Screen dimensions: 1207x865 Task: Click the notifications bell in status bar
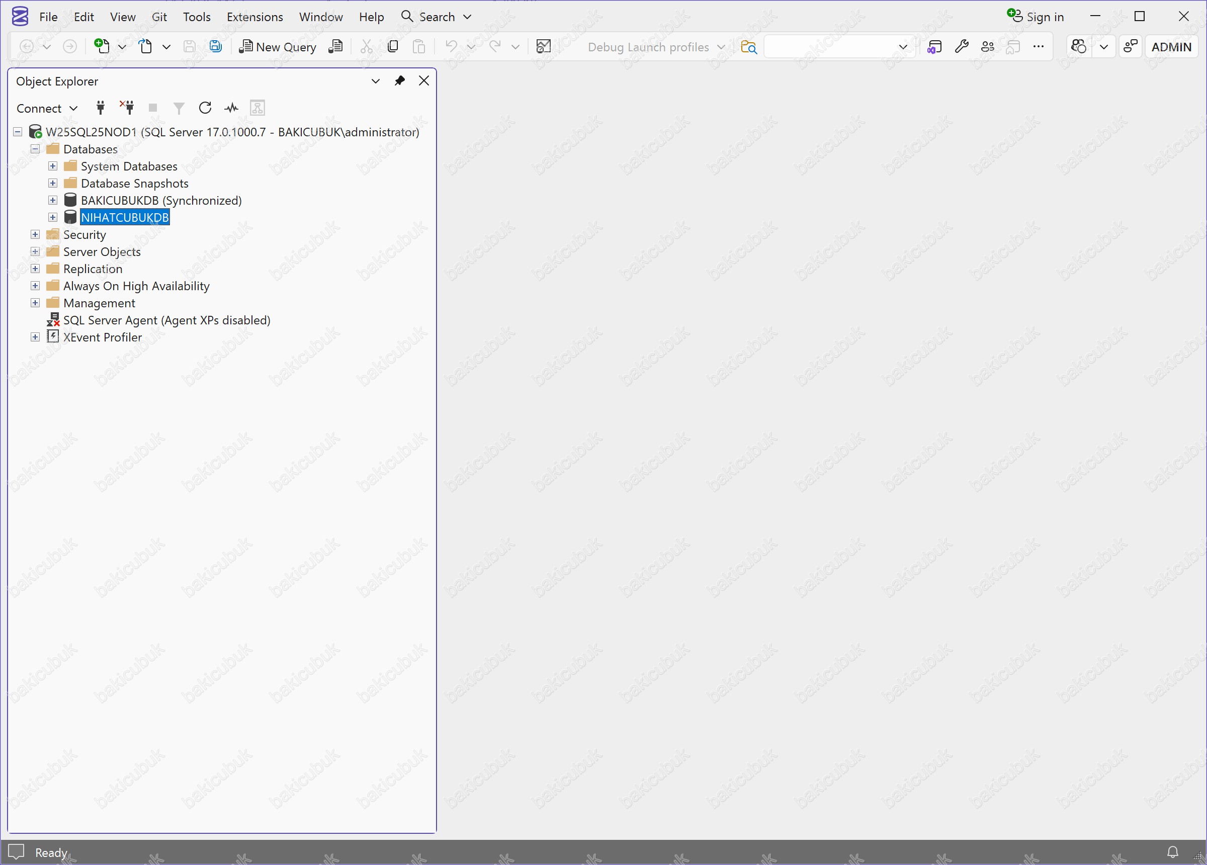click(x=1172, y=852)
